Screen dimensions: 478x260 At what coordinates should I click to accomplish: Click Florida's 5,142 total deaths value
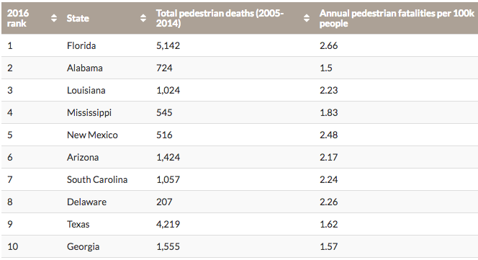[x=168, y=46]
